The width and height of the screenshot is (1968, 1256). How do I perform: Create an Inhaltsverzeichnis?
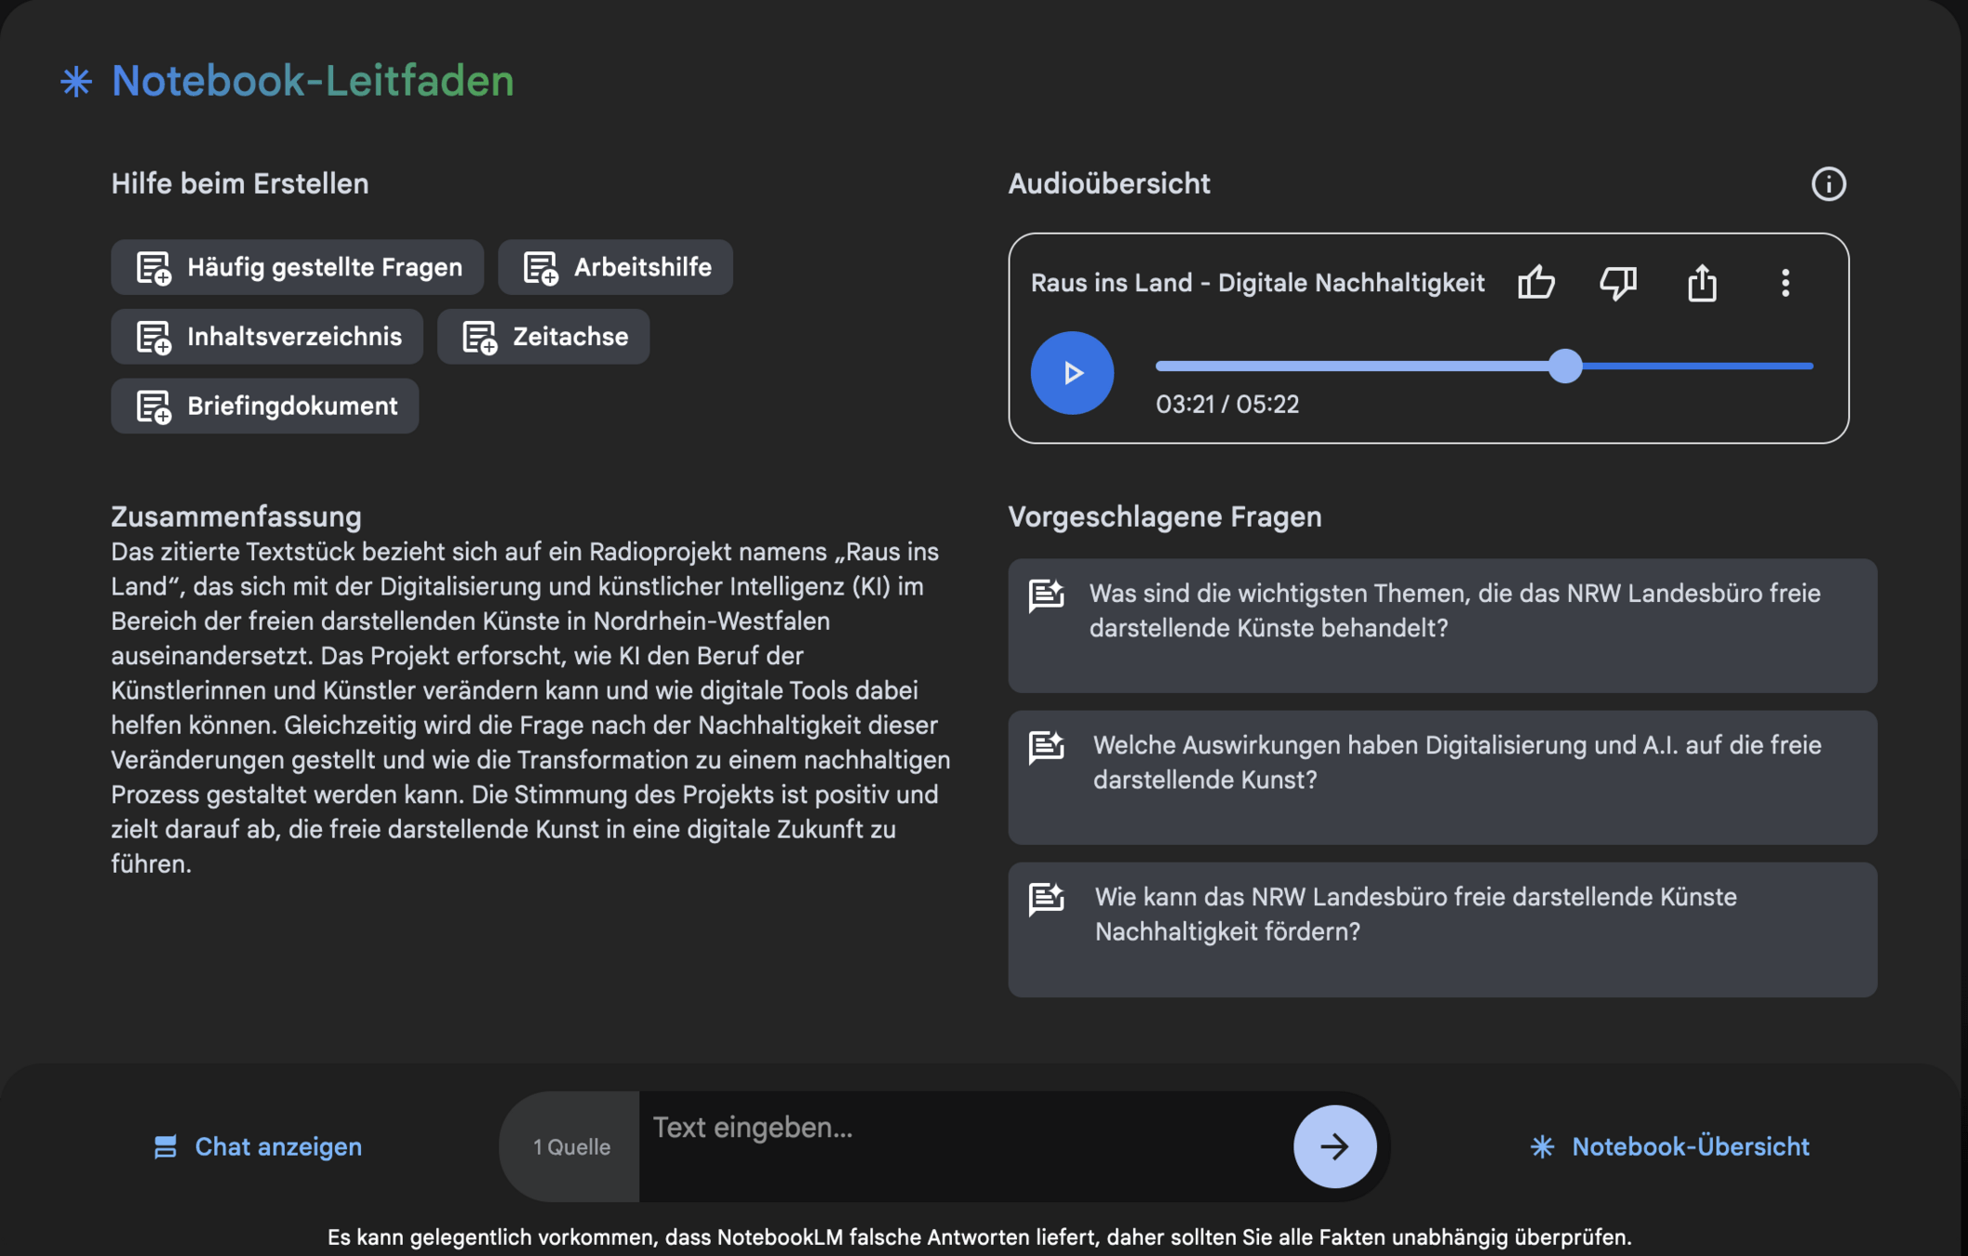[x=267, y=337]
